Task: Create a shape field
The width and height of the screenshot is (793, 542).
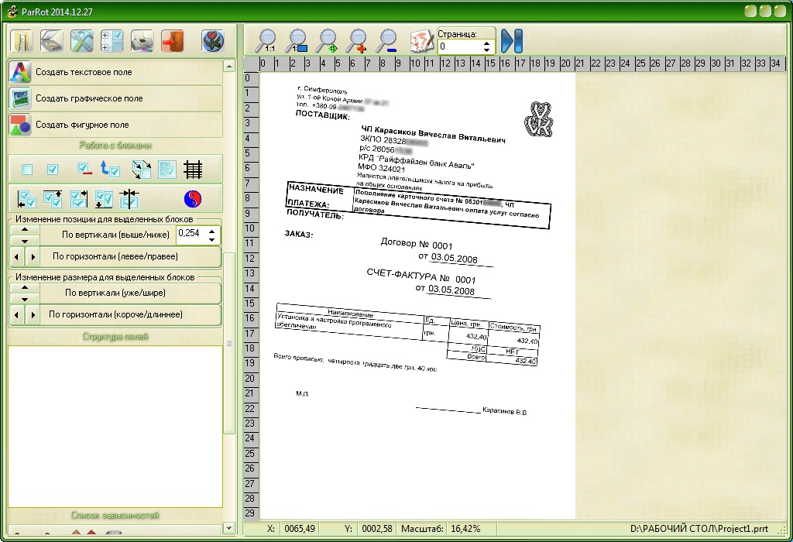Action: coord(115,125)
